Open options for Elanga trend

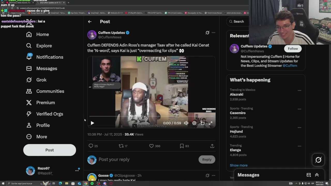299,146
